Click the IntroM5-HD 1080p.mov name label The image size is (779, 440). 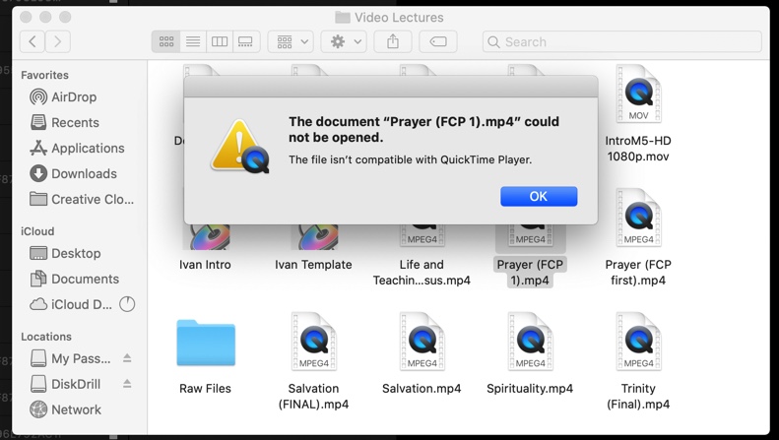coord(638,149)
